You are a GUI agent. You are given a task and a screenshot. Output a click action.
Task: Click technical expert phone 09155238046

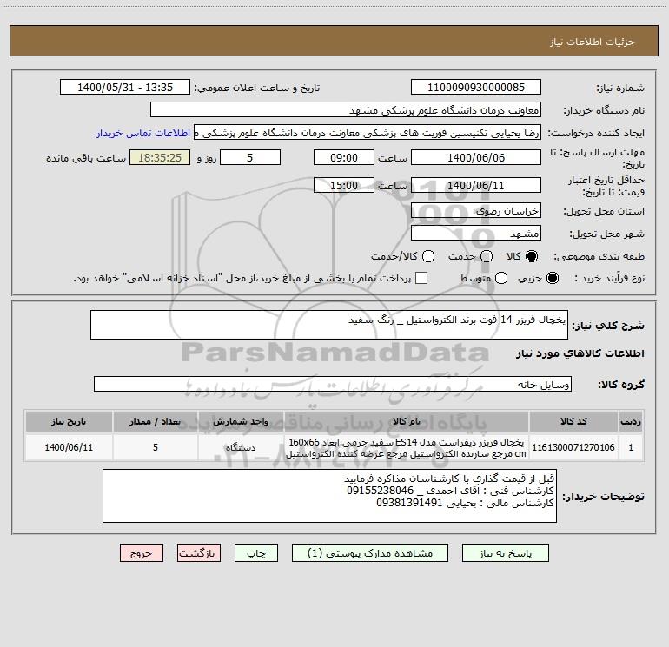tap(381, 491)
